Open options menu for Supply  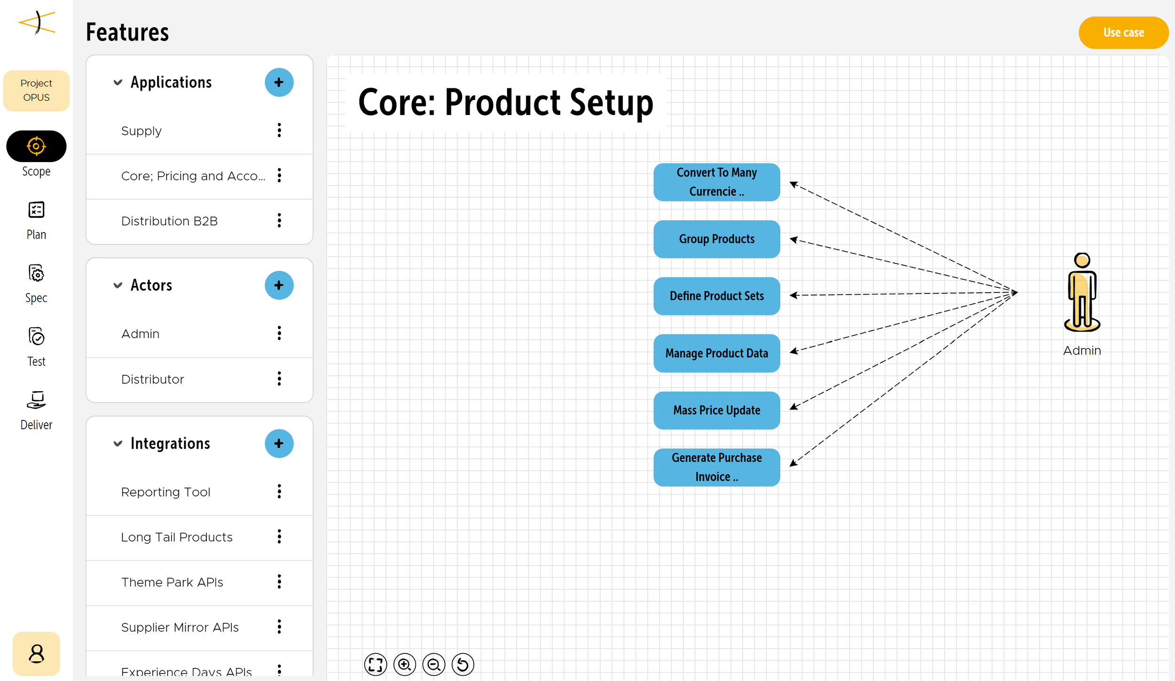pyautogui.click(x=279, y=131)
